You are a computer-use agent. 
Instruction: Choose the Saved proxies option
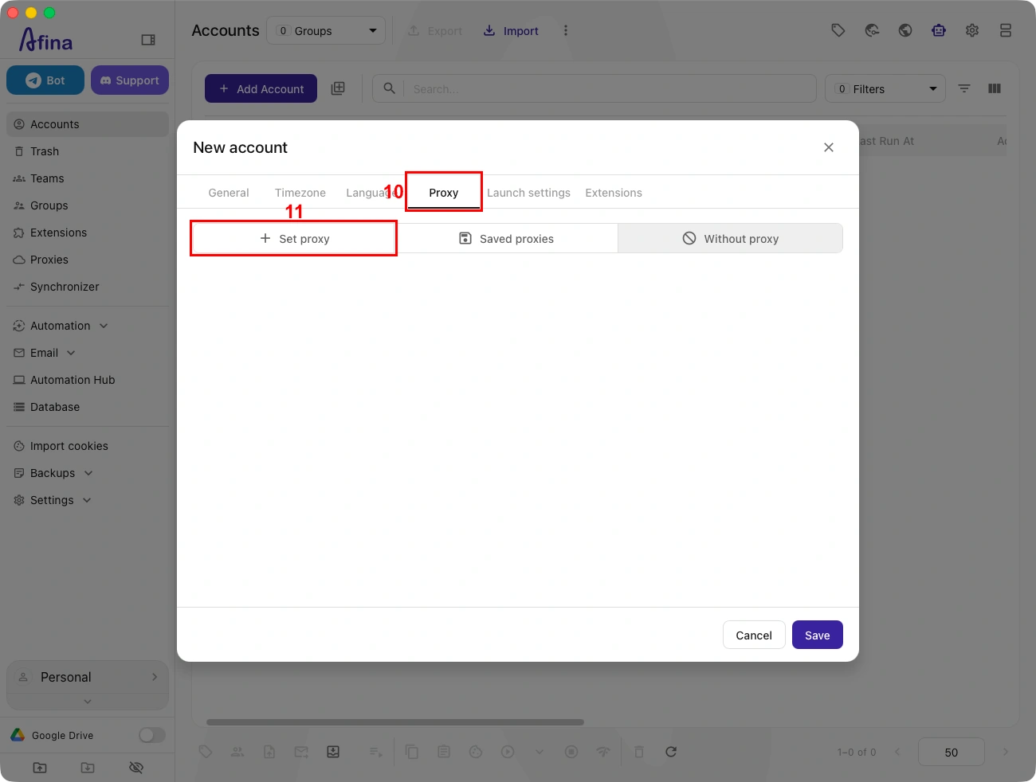coord(507,238)
